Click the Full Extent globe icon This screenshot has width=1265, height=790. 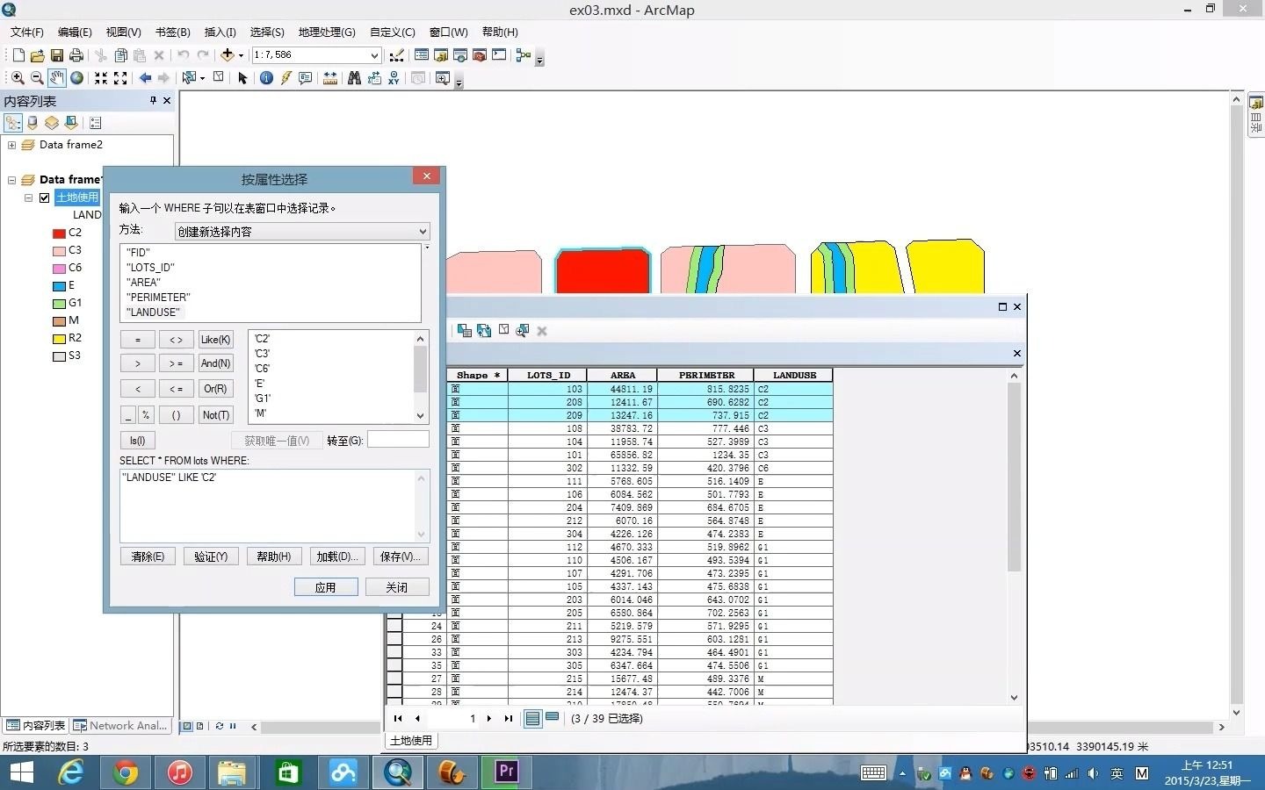[x=76, y=77]
